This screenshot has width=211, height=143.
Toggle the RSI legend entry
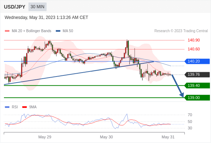coord(11,107)
